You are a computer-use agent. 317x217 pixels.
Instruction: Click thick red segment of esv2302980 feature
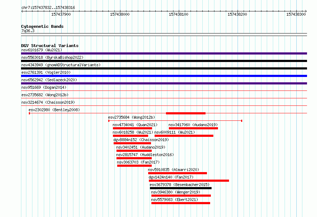click(x=186, y=113)
